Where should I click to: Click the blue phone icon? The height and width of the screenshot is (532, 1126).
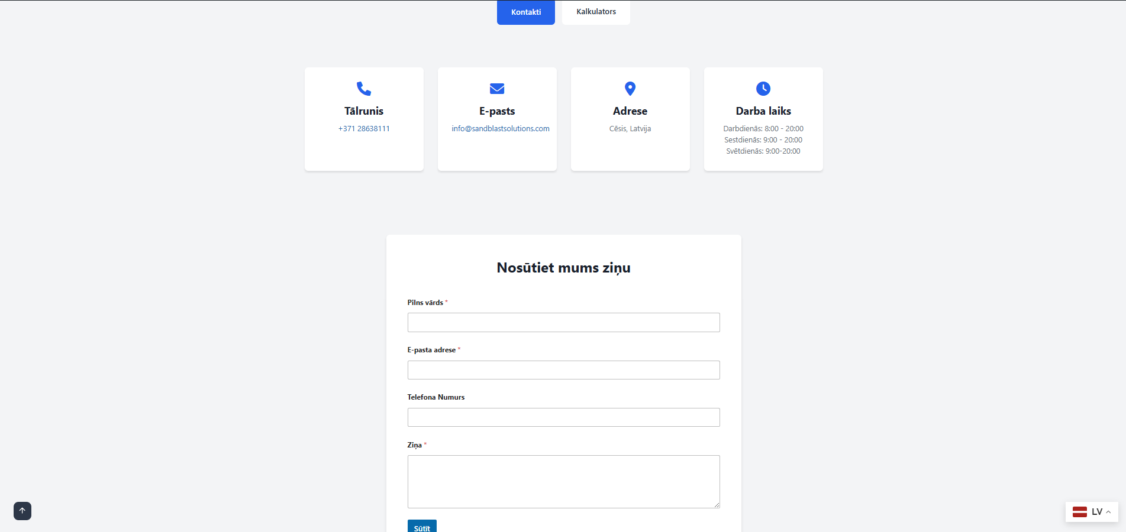click(364, 89)
